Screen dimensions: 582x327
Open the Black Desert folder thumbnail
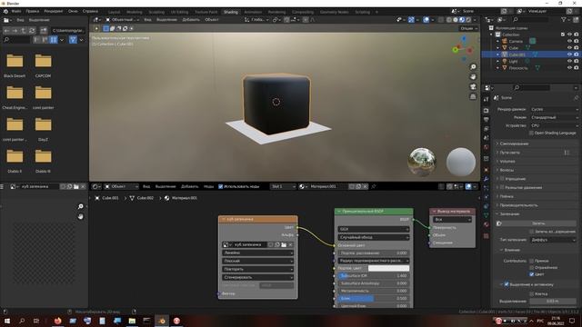(x=15, y=61)
